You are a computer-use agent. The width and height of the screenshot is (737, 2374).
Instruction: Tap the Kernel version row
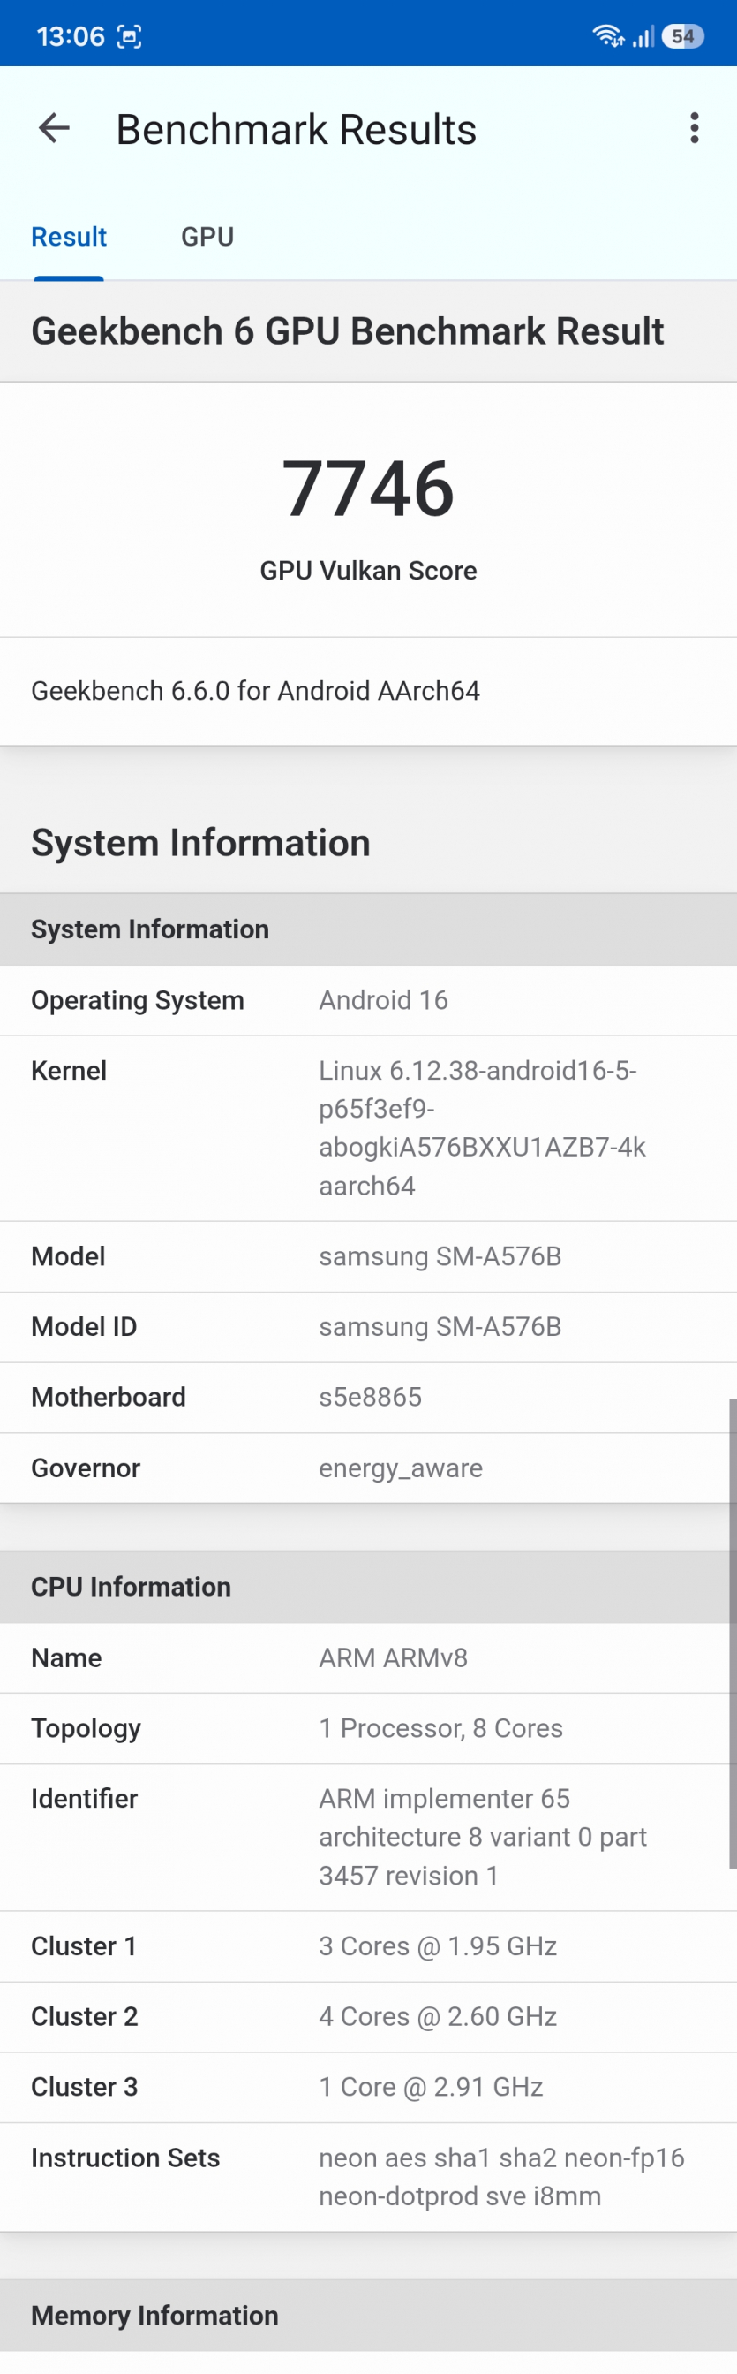tap(368, 1128)
